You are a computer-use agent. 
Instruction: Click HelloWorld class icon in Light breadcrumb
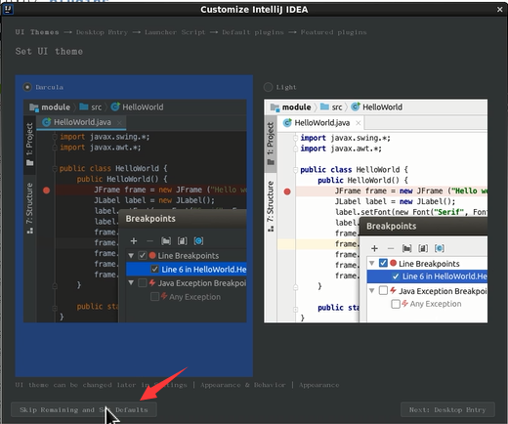click(x=356, y=106)
